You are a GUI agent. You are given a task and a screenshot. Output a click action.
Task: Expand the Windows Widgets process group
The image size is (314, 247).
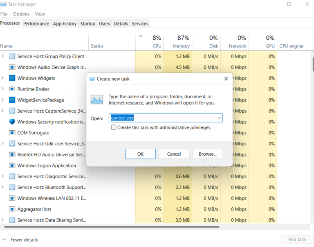(2, 78)
